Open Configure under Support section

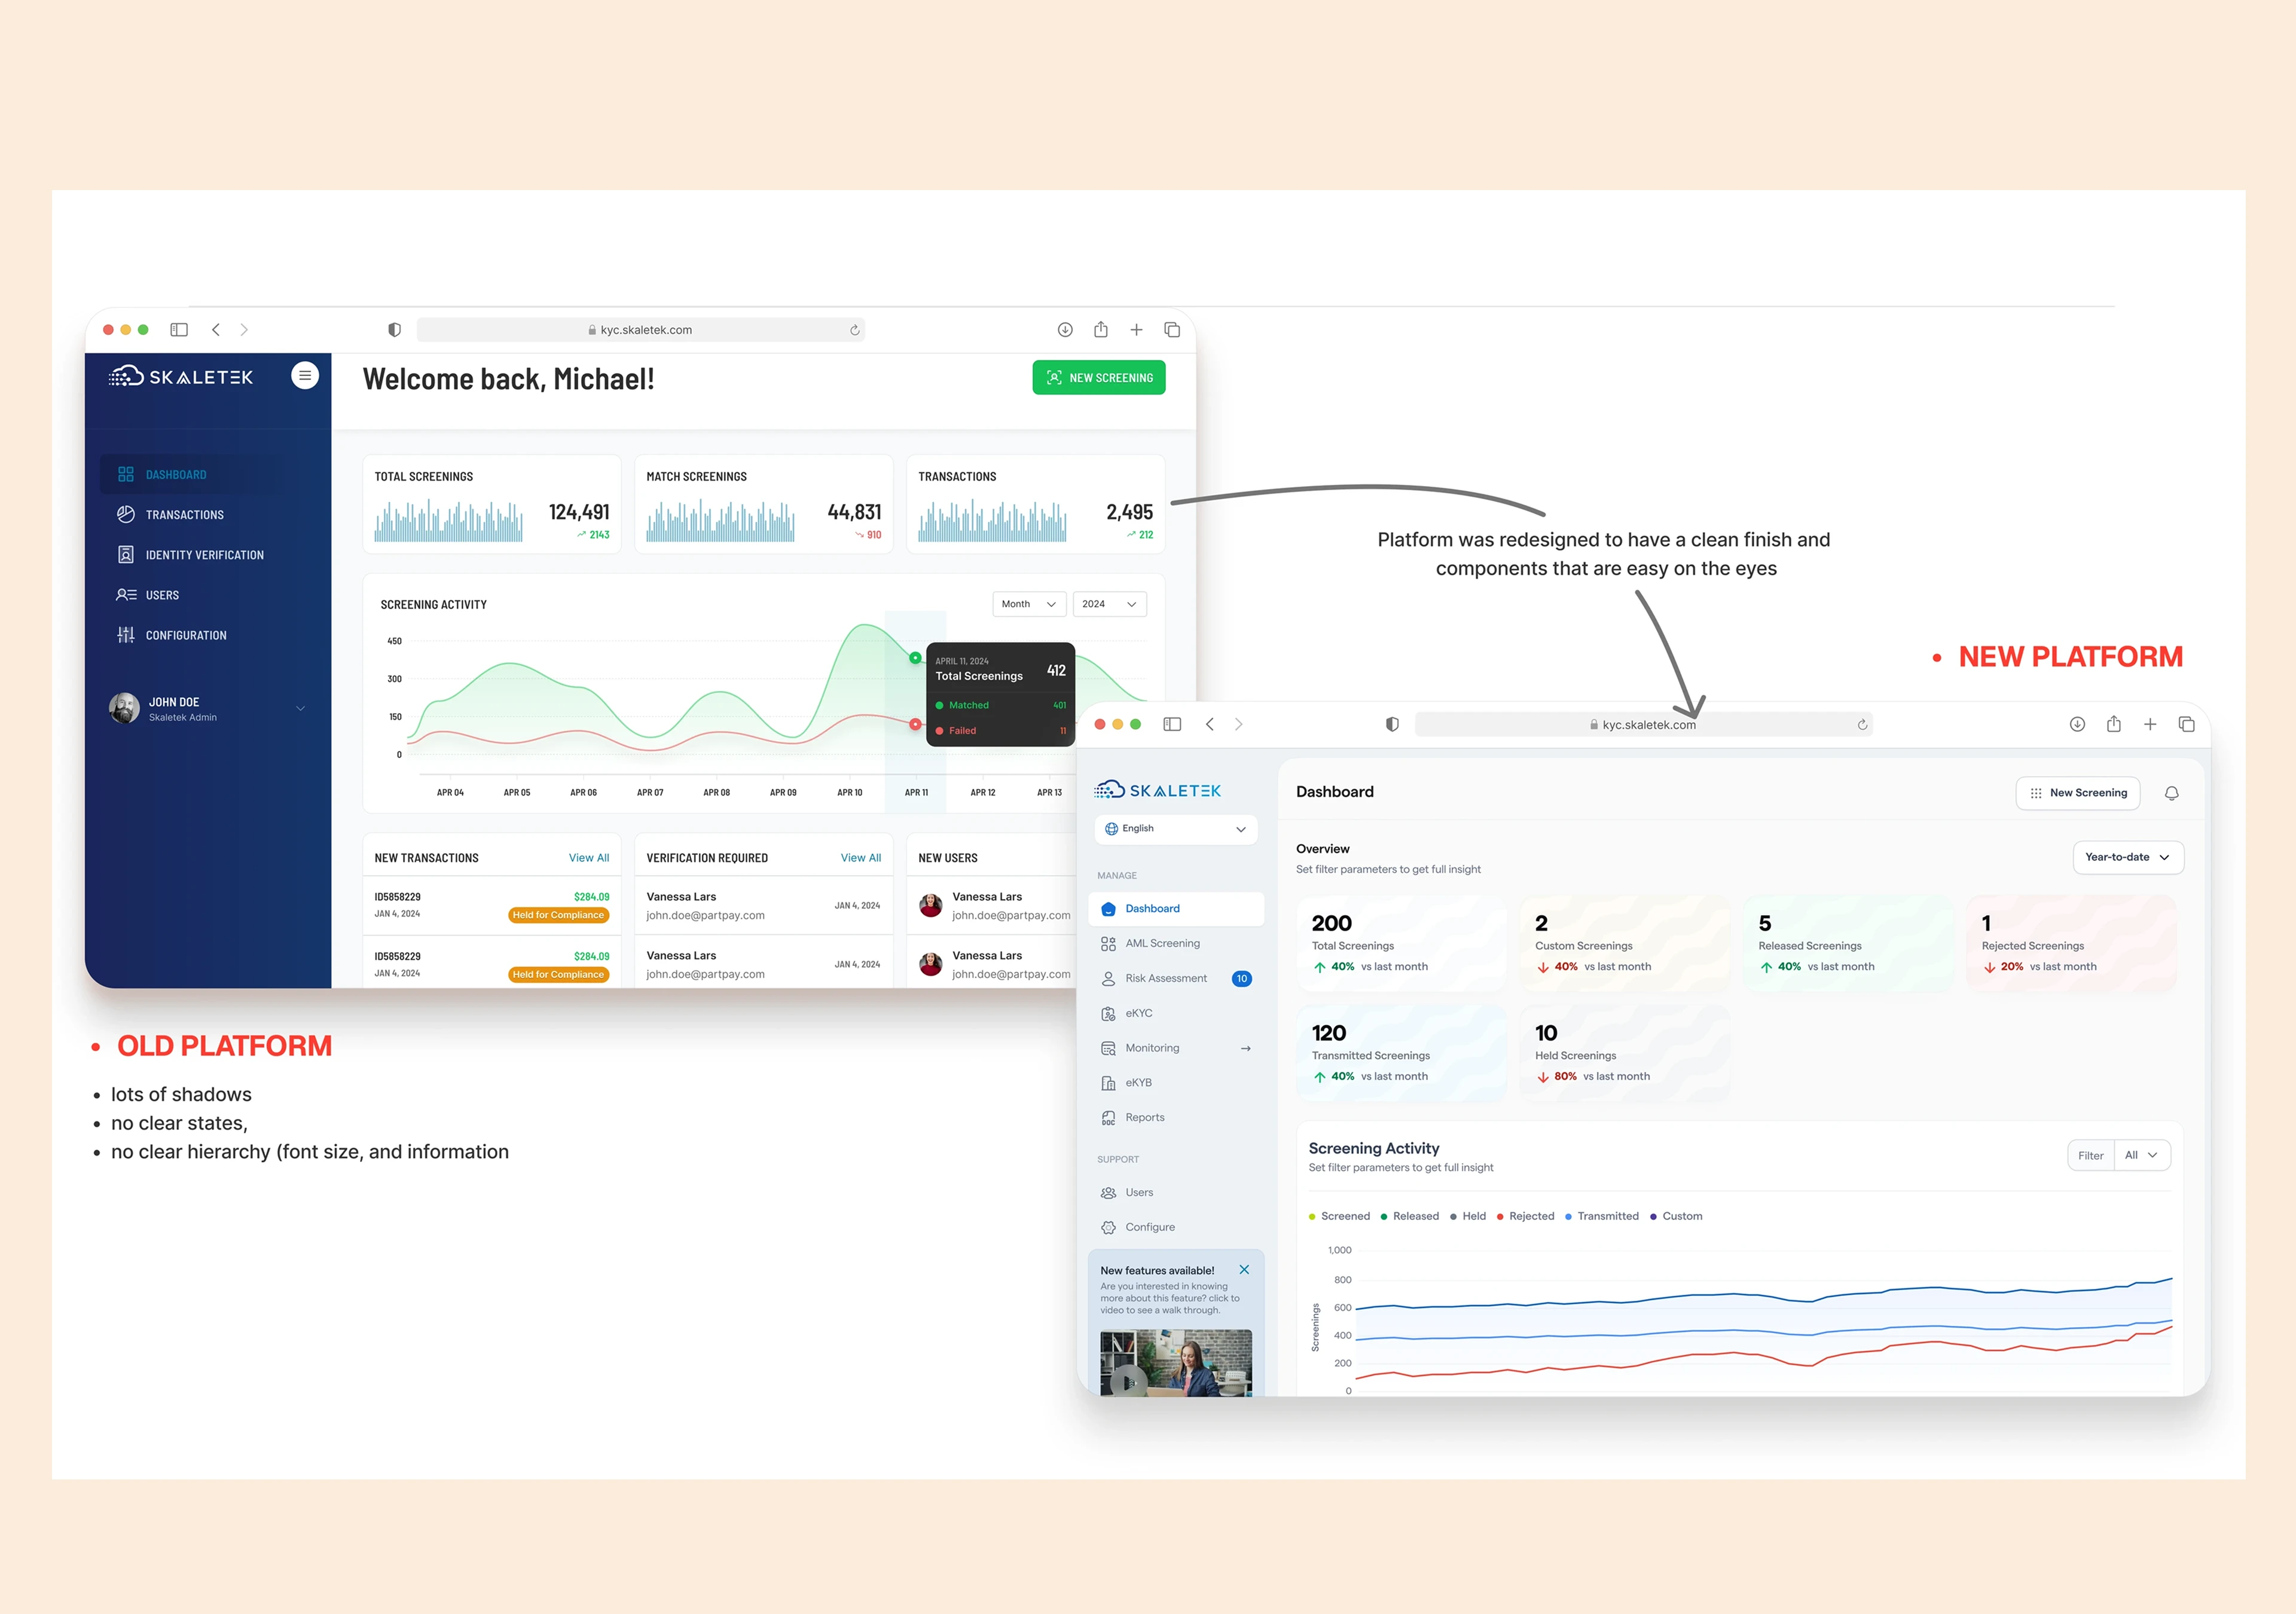(x=1149, y=1227)
